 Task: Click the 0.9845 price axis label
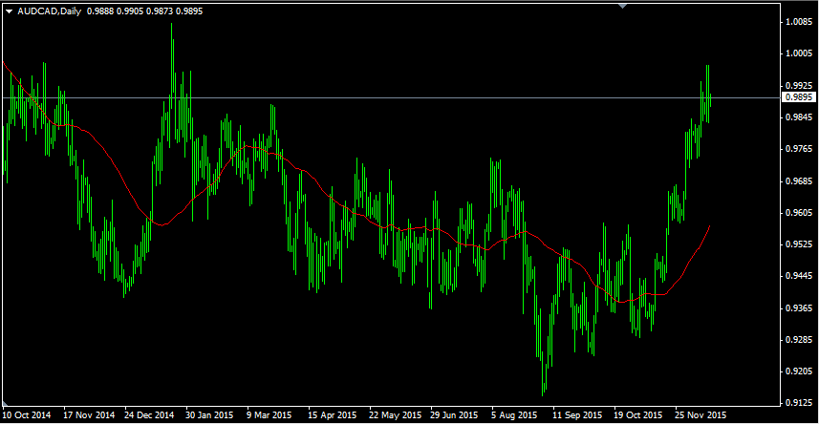tap(797, 117)
